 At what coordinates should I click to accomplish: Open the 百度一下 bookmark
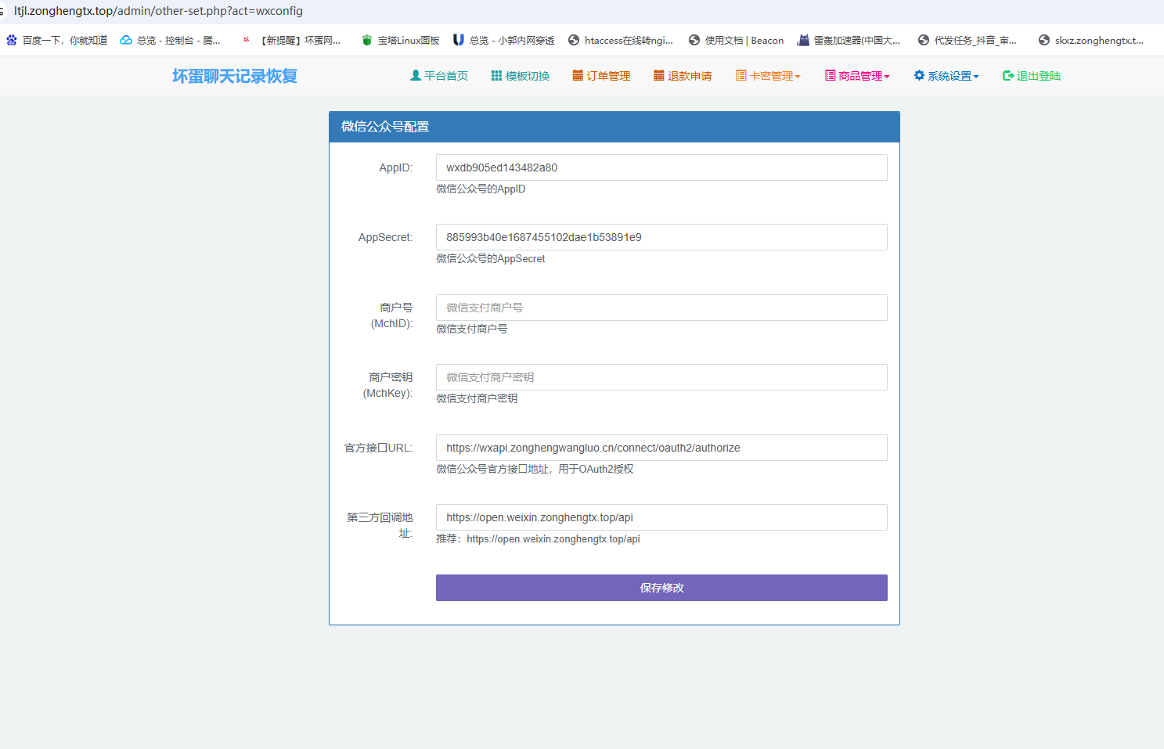(57, 41)
